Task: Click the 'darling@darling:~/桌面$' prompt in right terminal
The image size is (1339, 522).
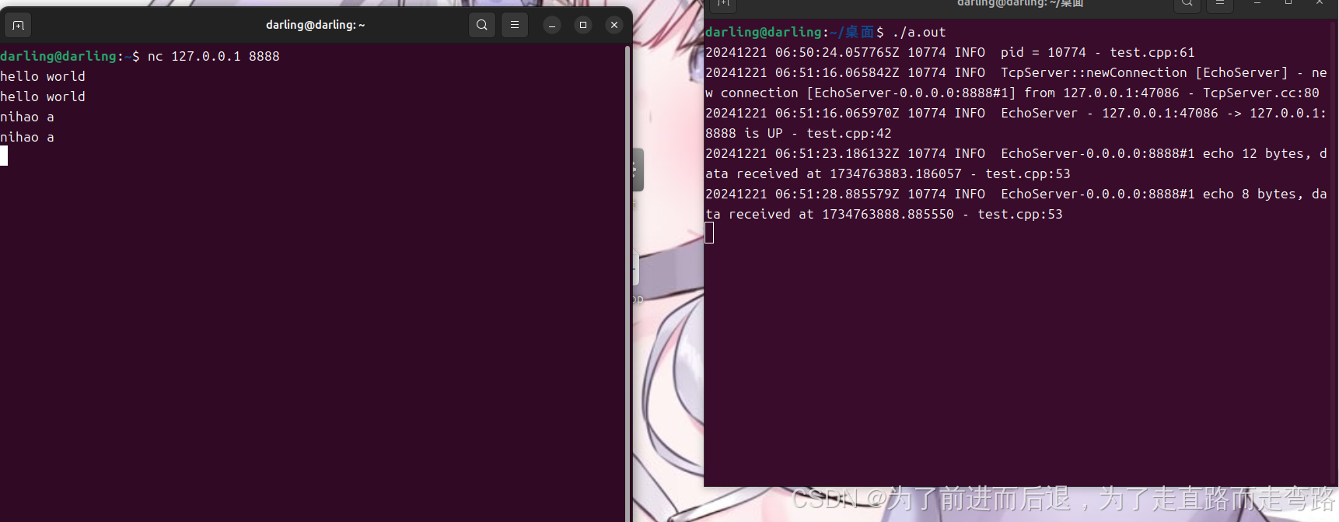Action: [x=795, y=32]
